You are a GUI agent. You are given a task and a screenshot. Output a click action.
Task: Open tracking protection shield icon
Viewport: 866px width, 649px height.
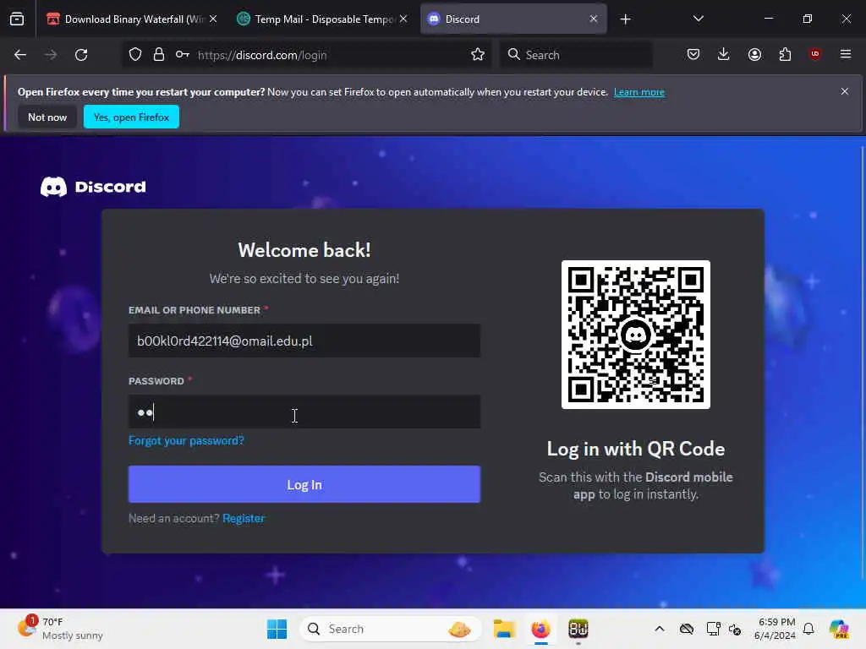pos(135,55)
